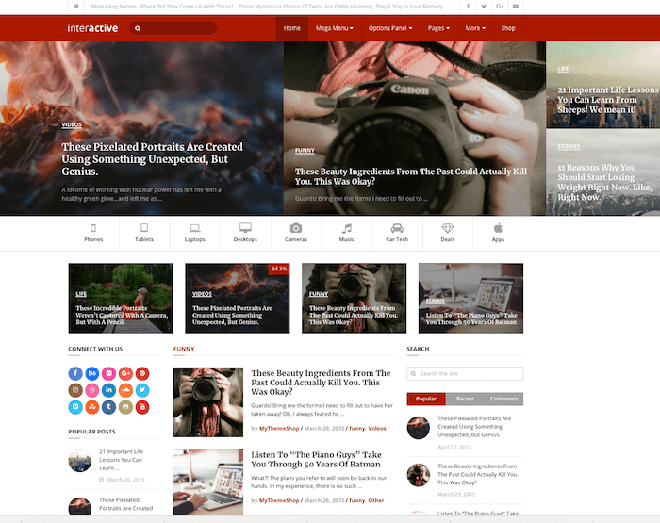Click the header search field
This screenshot has width=660, height=523.
173,28
